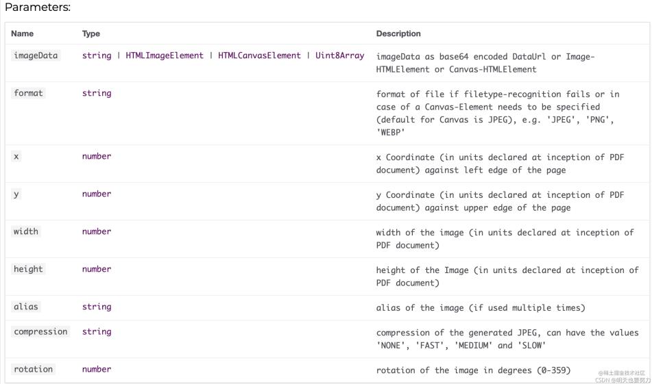Click the imageData parameter name
The width and height of the screenshot is (652, 384).
coord(36,55)
